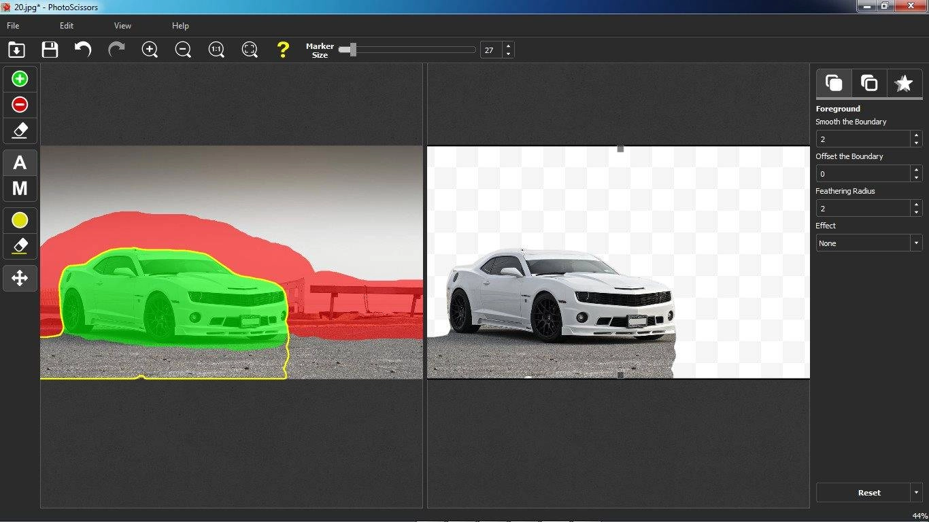Decrease Marker Size with down arrow
929x522 pixels.
click(508, 54)
